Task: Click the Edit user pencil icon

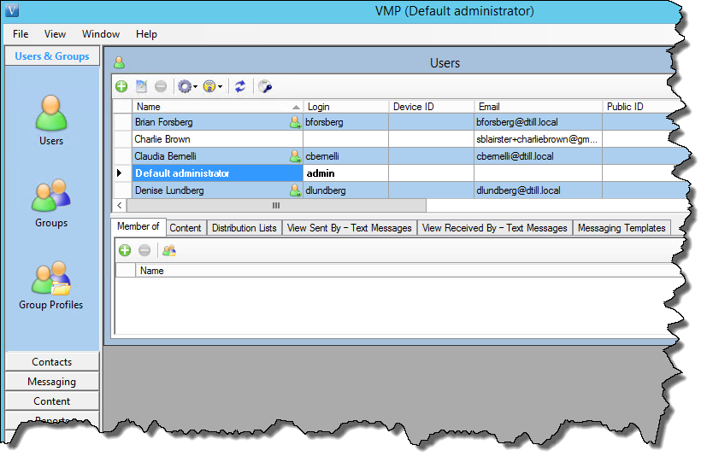Action: tap(142, 86)
